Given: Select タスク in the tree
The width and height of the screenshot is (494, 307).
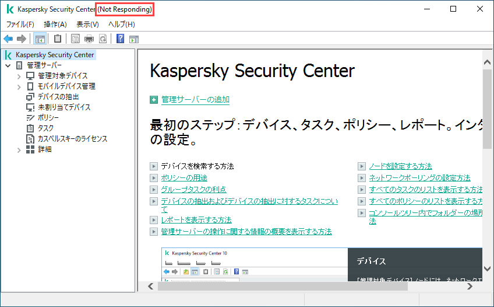Looking at the screenshot, I should point(45,128).
